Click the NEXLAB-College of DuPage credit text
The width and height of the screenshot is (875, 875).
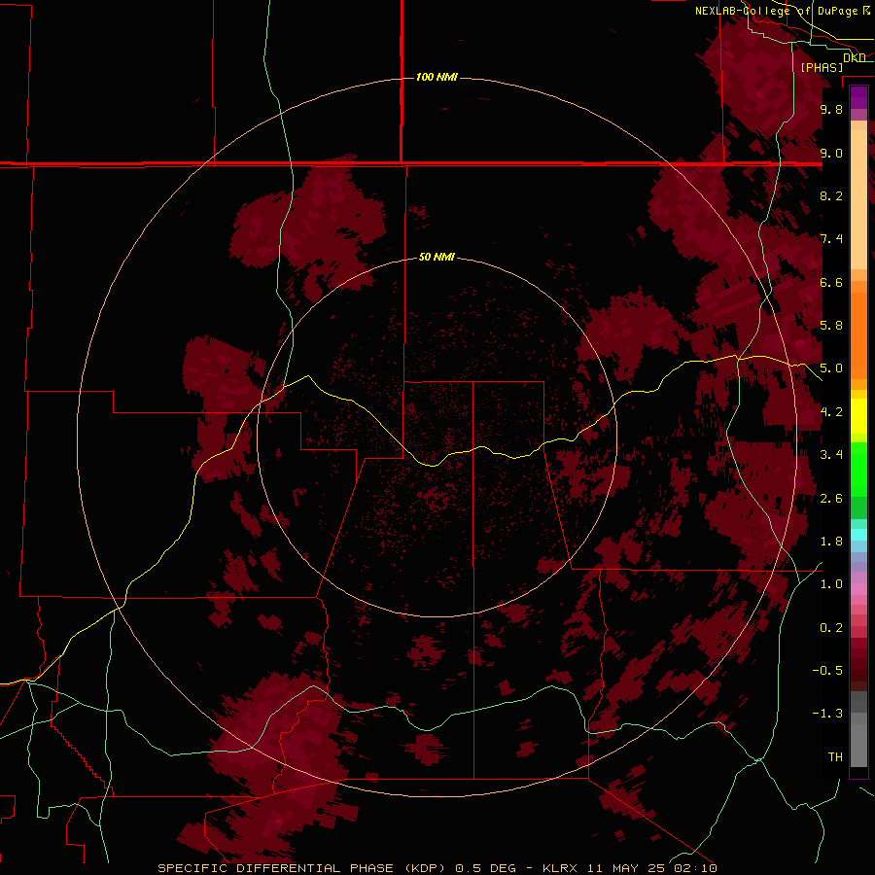(x=777, y=11)
